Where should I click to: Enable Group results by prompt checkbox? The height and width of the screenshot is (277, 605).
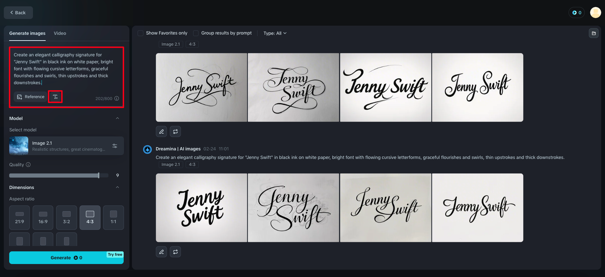click(x=196, y=33)
